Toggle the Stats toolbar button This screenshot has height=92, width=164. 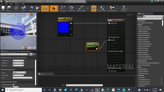click(94, 8)
